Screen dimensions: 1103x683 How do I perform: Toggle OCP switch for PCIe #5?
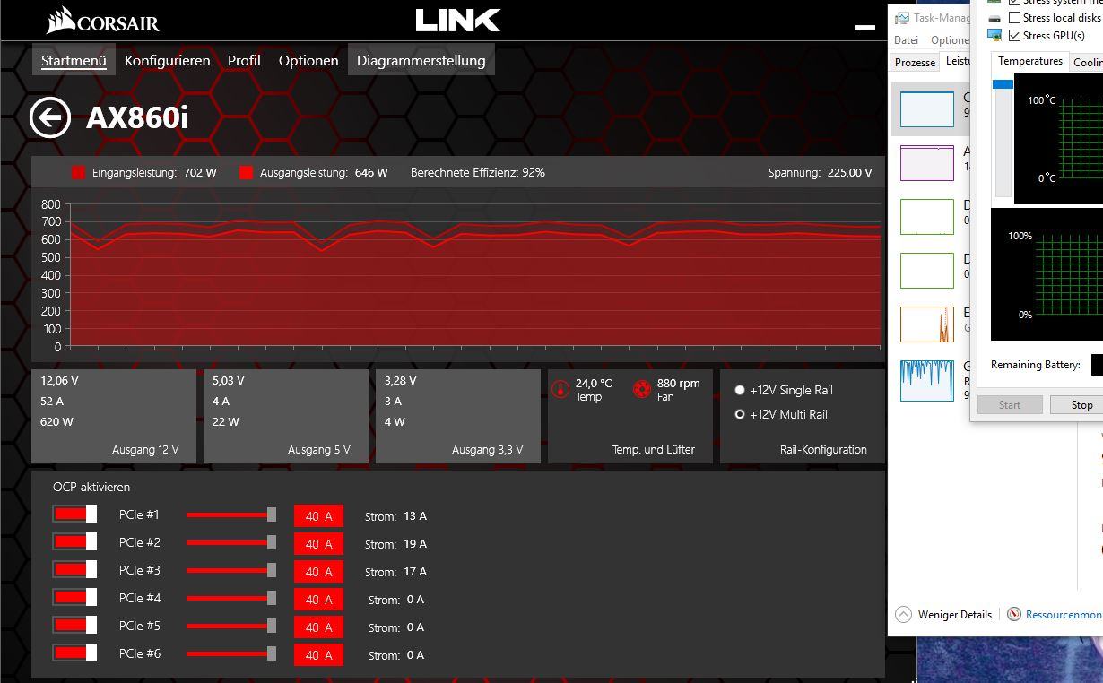click(x=74, y=625)
